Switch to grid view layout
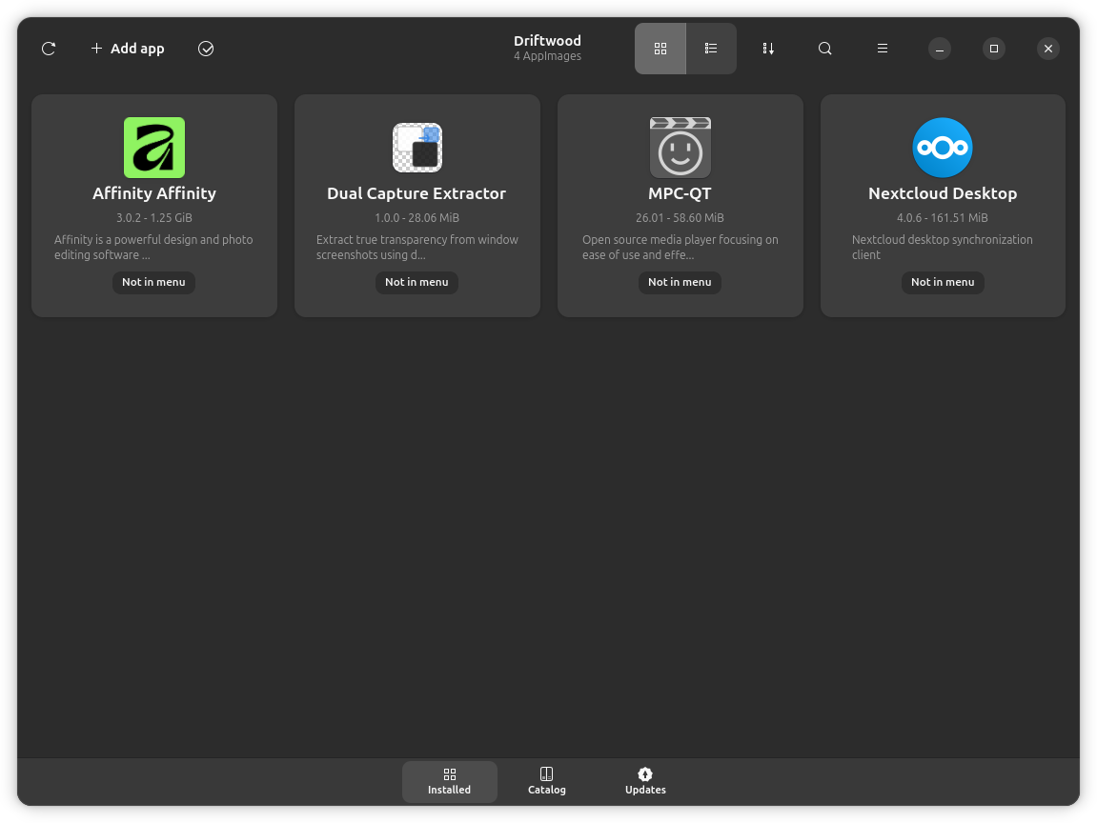The width and height of the screenshot is (1097, 823). [x=660, y=48]
